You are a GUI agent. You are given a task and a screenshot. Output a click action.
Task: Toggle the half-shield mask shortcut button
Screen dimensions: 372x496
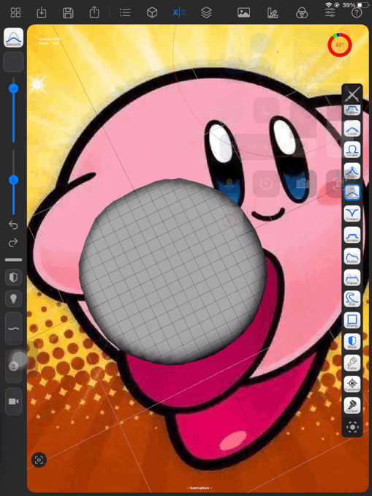(x=14, y=277)
